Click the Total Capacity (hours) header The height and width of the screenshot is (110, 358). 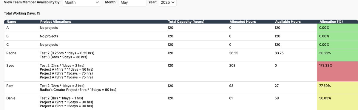186,21
